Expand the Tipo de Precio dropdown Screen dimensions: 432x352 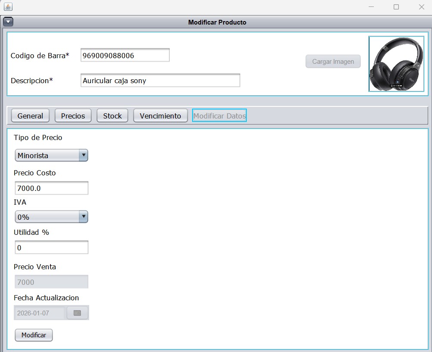[83, 156]
